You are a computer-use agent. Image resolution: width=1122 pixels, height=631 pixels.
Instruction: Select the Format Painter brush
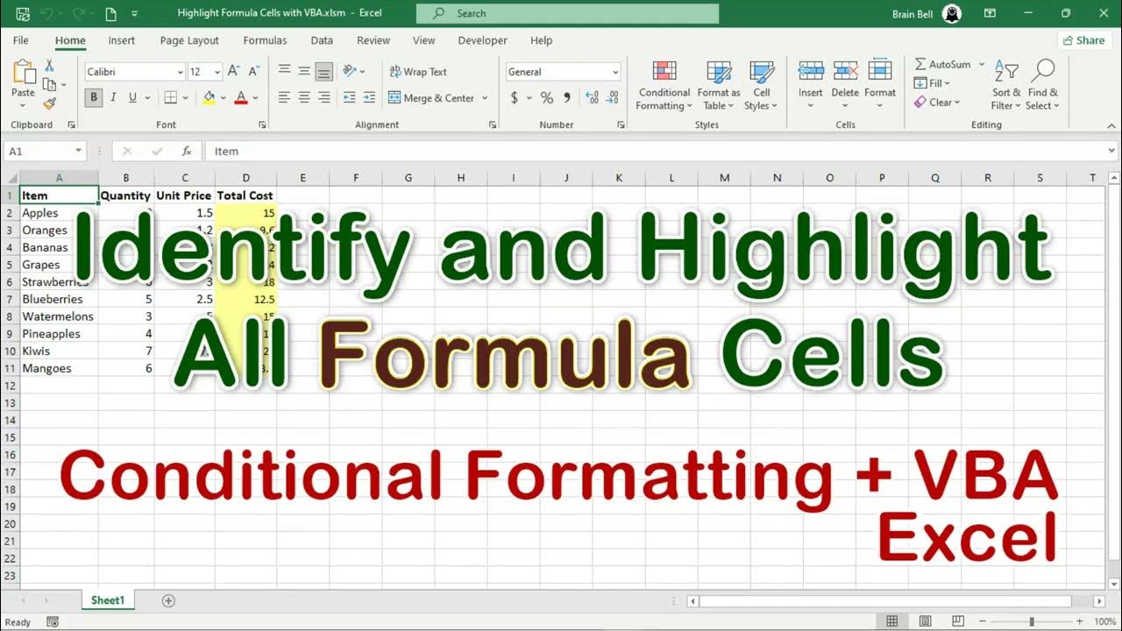49,103
